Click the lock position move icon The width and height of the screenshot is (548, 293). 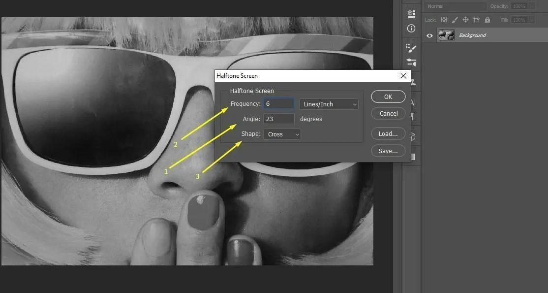[465, 20]
